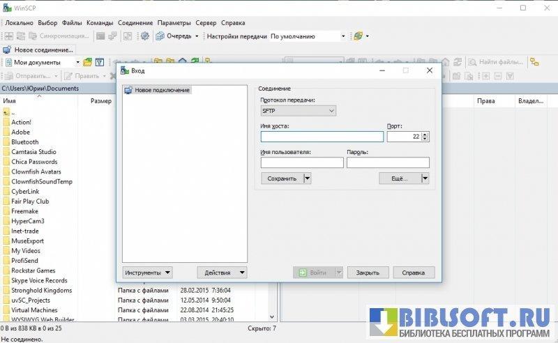Sort by the Name (Имя) column header
558x343 pixels.
[39, 100]
